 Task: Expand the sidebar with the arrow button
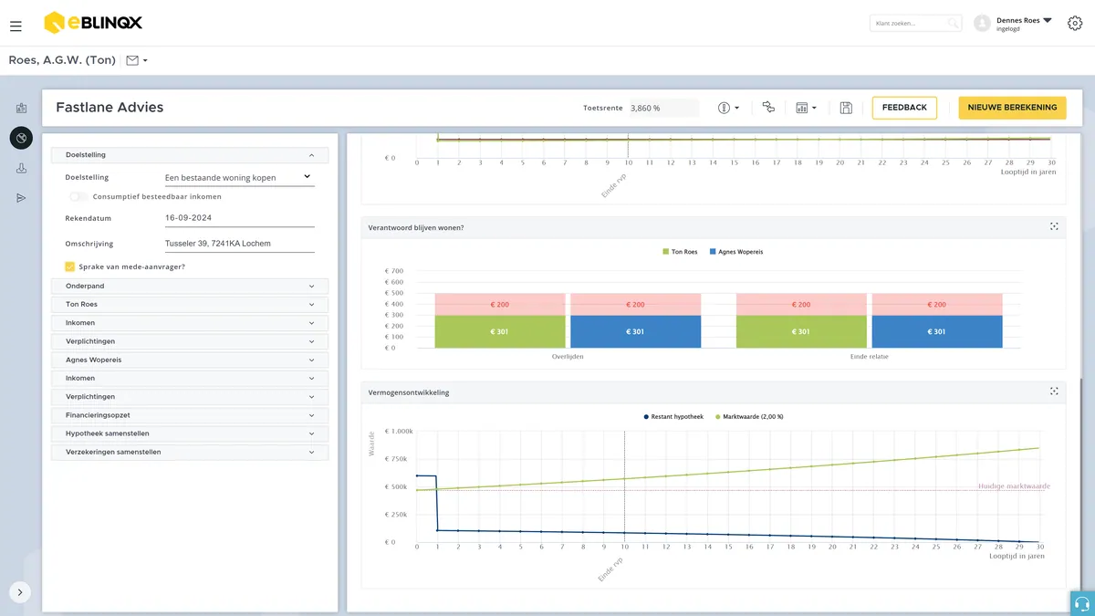(20, 592)
